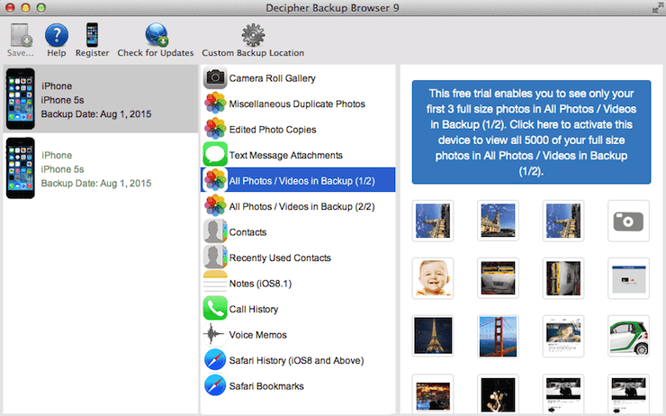Screen dimensions: 666x416
Task: Select Call History label
Action: [x=254, y=310]
